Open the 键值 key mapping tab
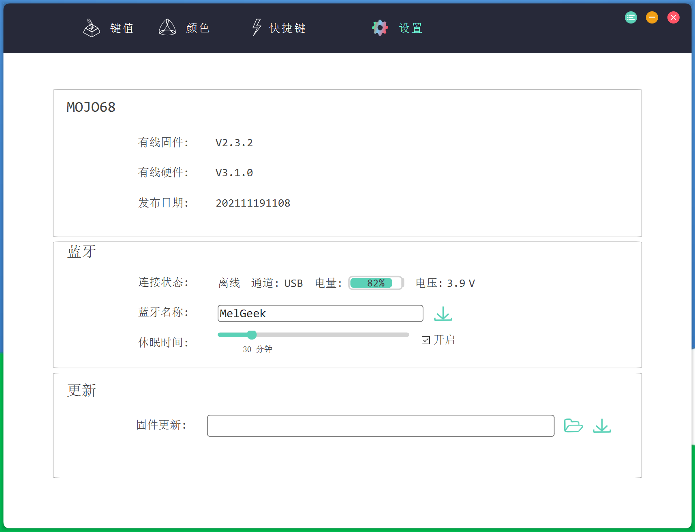 click(x=122, y=28)
